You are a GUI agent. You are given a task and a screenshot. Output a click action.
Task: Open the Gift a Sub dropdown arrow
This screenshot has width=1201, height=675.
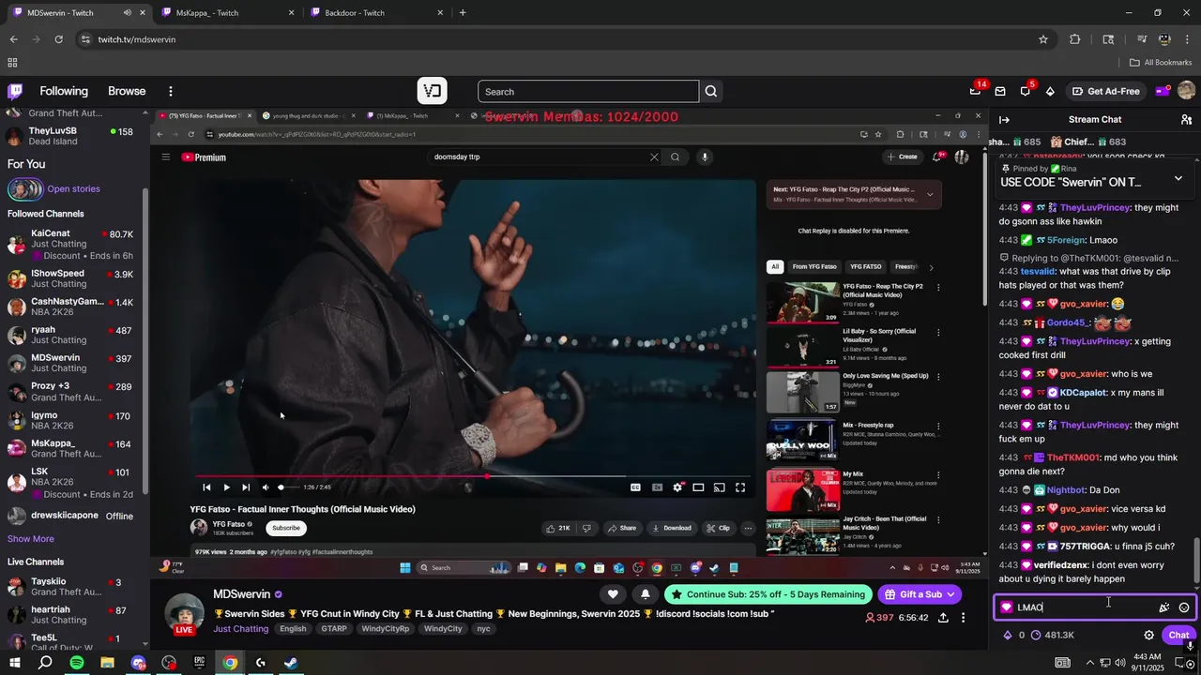(x=951, y=594)
